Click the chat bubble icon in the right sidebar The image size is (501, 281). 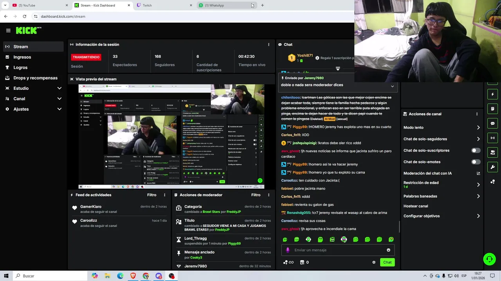tap(492, 123)
